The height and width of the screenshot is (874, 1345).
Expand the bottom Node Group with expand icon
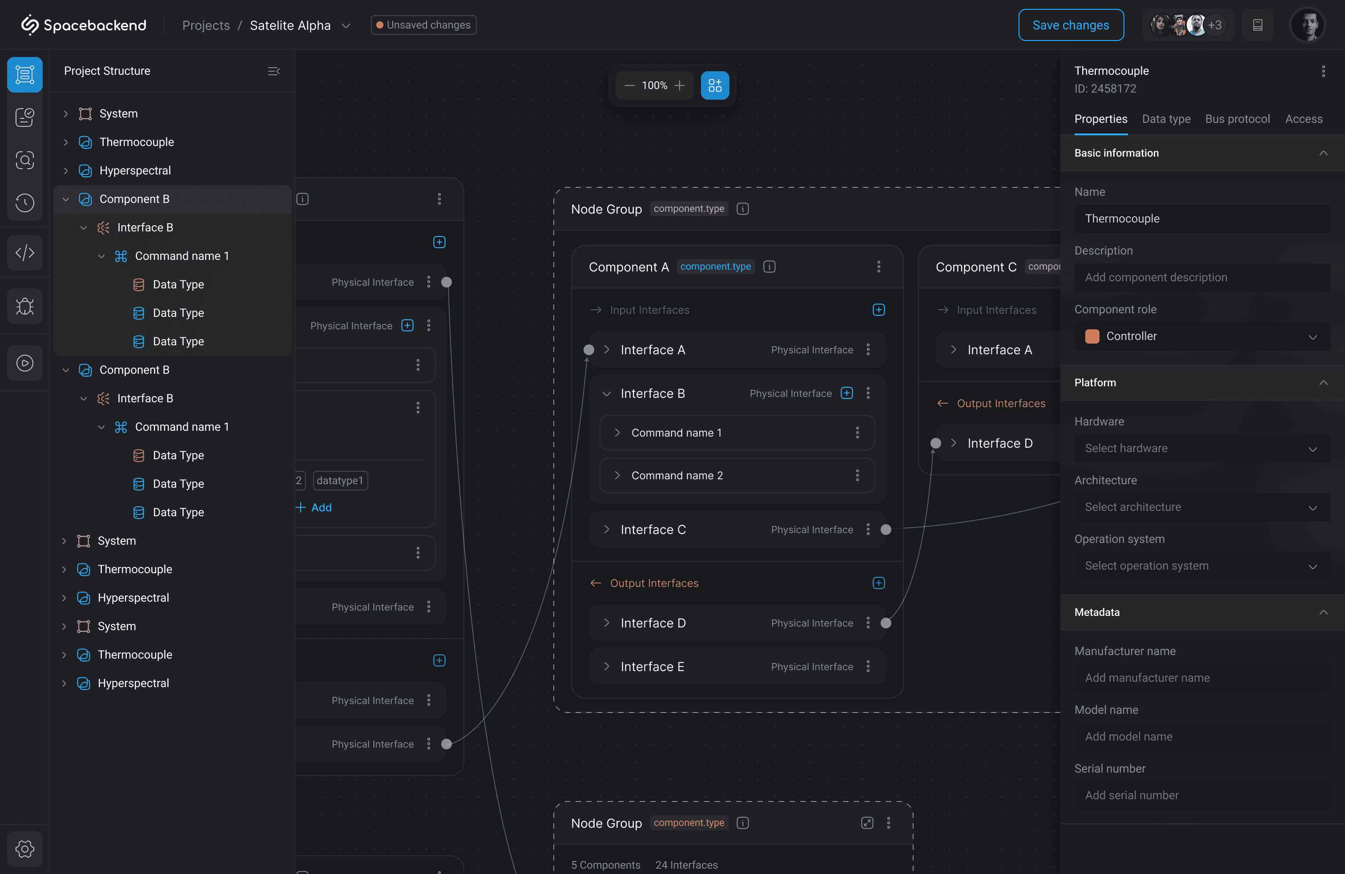click(867, 823)
